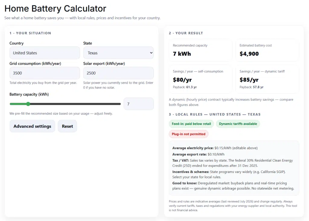This screenshot has width=309, height=221.
Task: Click the Average electricity price line
Action: [x=215, y=148]
